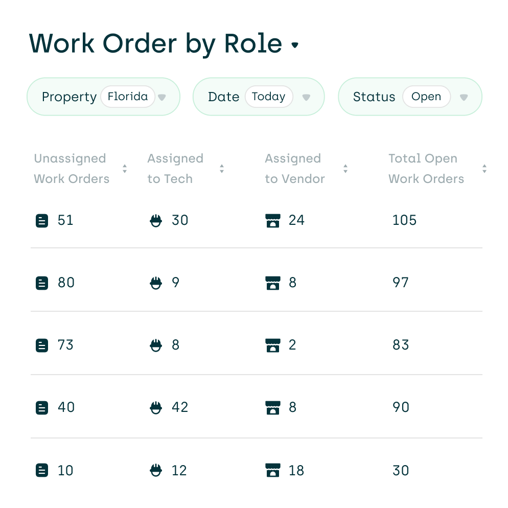508x508 pixels.
Task: Expand the Work Order by Role title caret
Action: pyautogui.click(x=295, y=46)
